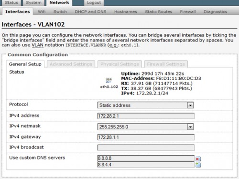Select the Network top menu

[59, 3]
